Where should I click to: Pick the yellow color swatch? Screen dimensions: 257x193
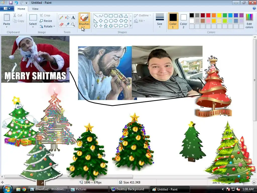click(219, 15)
